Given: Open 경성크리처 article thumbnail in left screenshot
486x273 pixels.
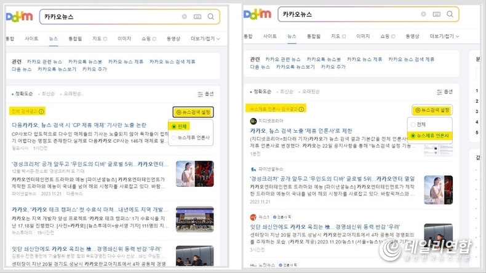Looking at the screenshot, I should click(194, 174).
